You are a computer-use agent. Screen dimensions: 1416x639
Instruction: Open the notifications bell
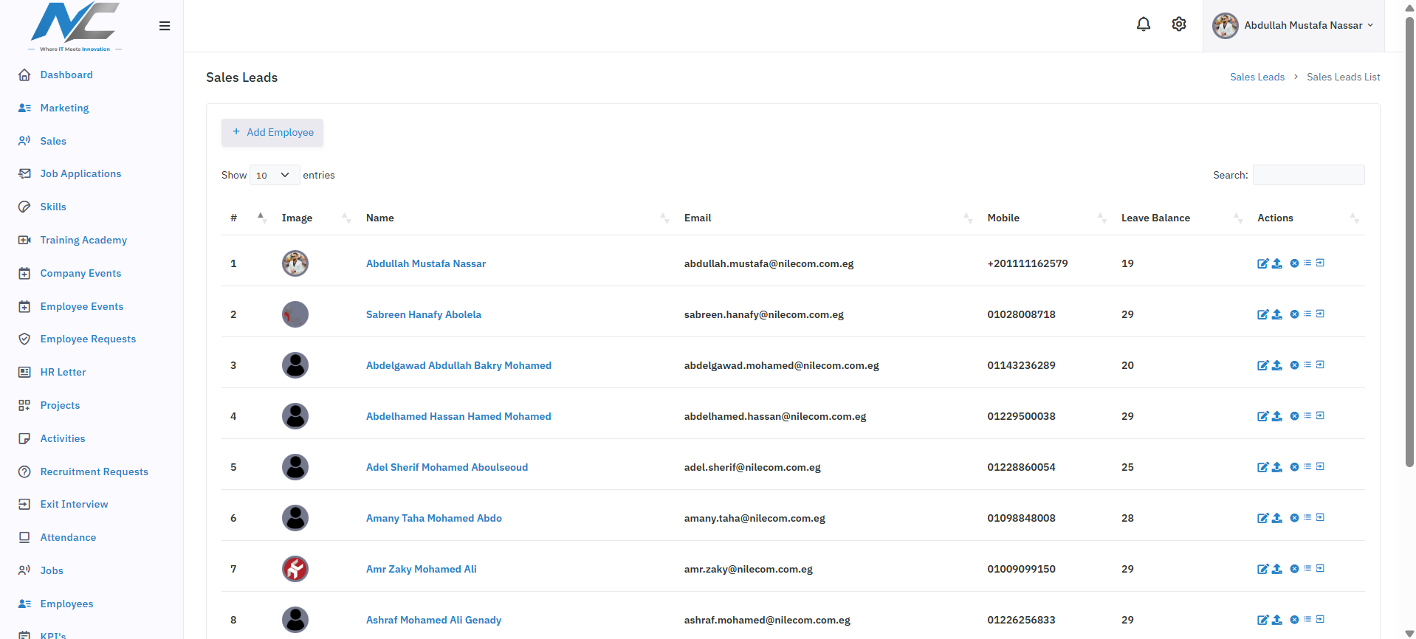pos(1144,24)
